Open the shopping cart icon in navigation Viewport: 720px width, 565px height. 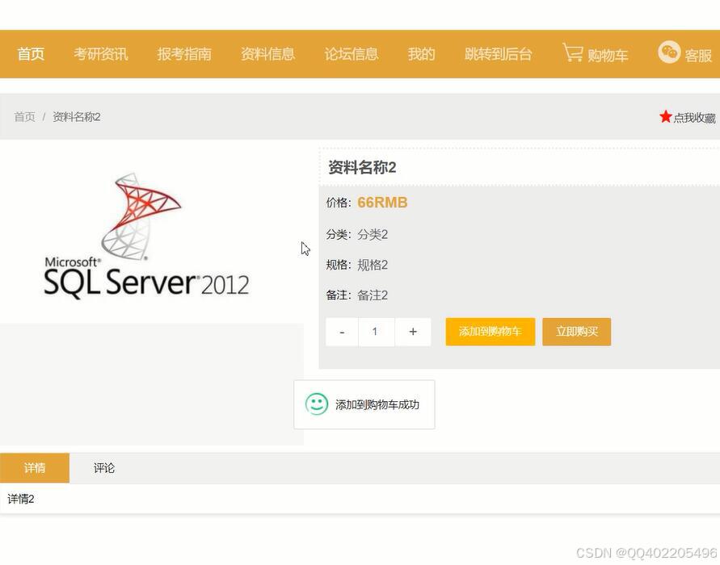573,52
